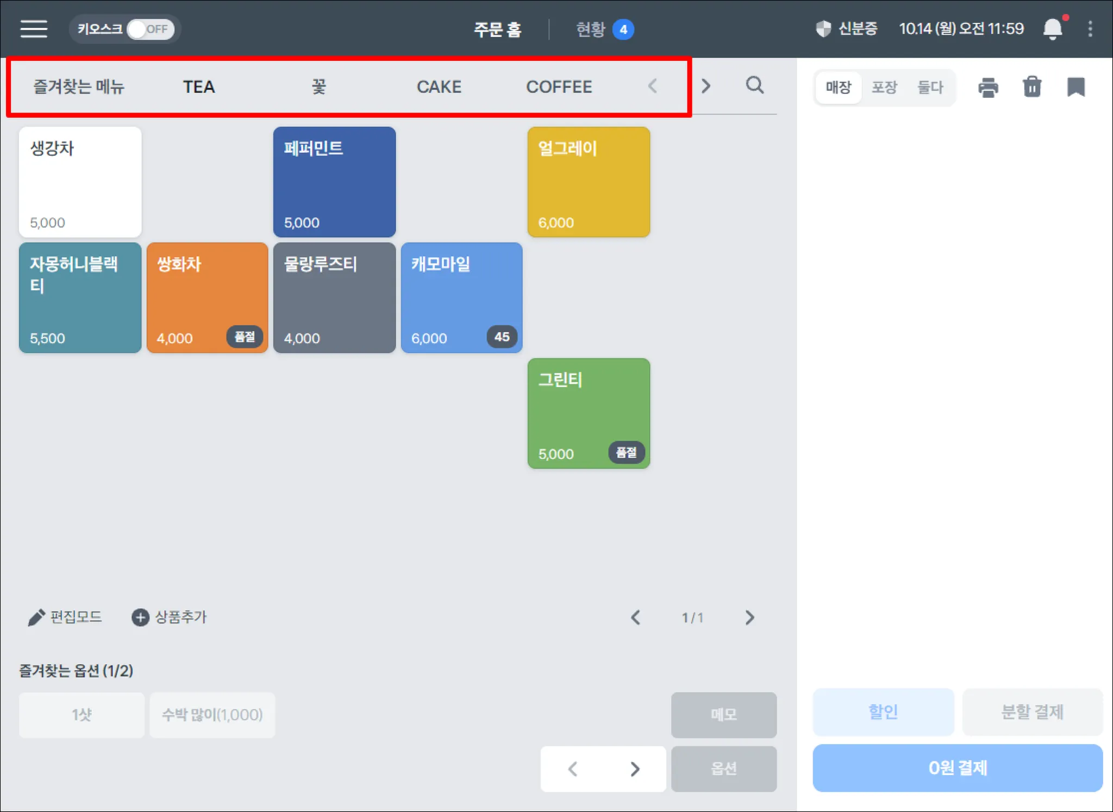Image resolution: width=1113 pixels, height=812 pixels.
Task: Switch to the CAKE category tab
Action: click(x=439, y=87)
